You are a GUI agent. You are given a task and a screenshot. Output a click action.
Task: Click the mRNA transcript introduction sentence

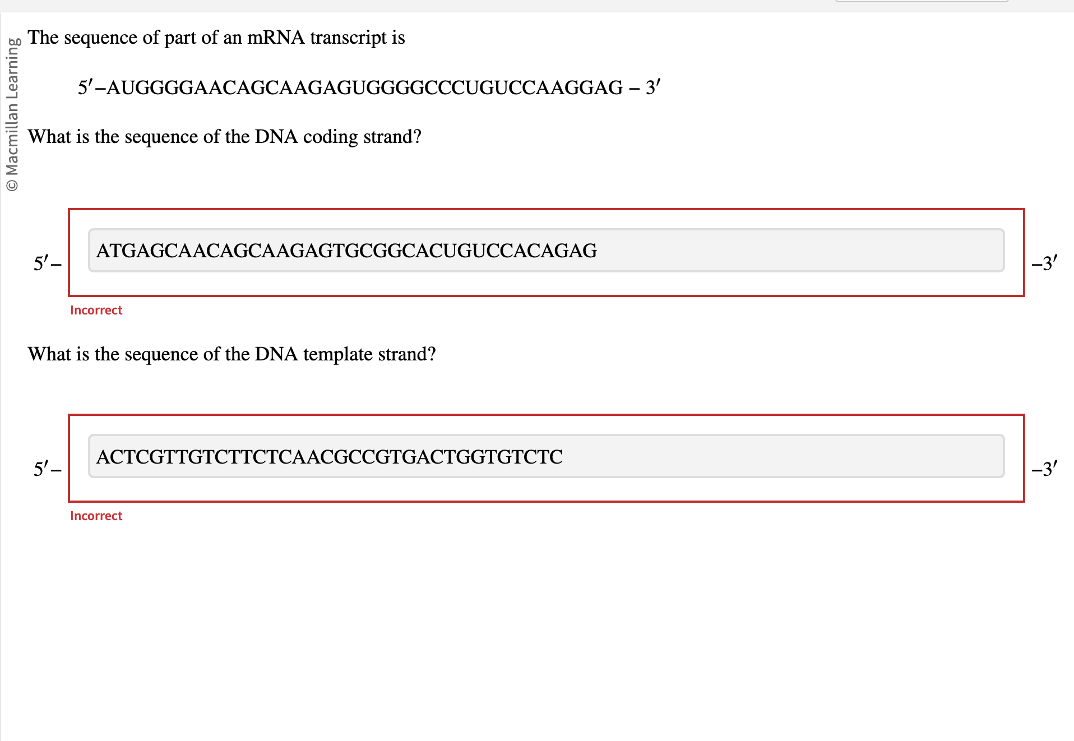pyautogui.click(x=216, y=38)
